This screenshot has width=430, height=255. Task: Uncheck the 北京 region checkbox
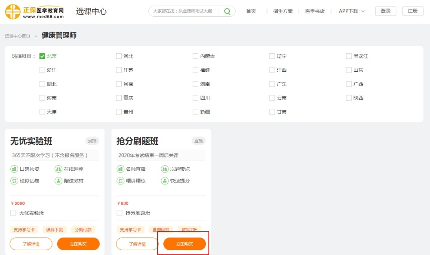(x=41, y=56)
